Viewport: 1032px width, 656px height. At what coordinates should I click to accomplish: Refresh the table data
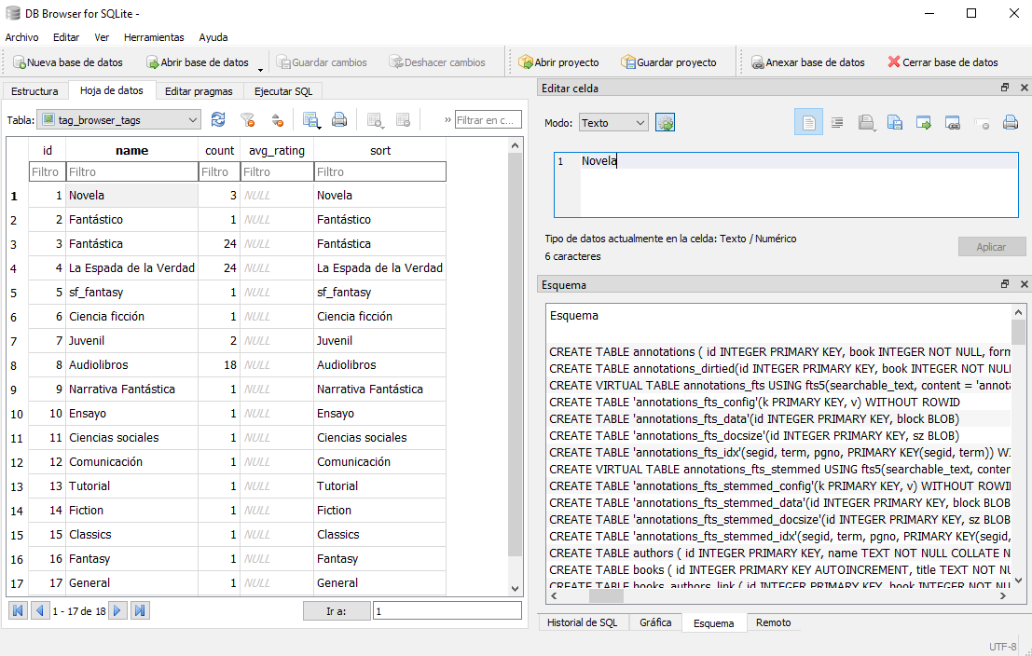click(x=218, y=119)
